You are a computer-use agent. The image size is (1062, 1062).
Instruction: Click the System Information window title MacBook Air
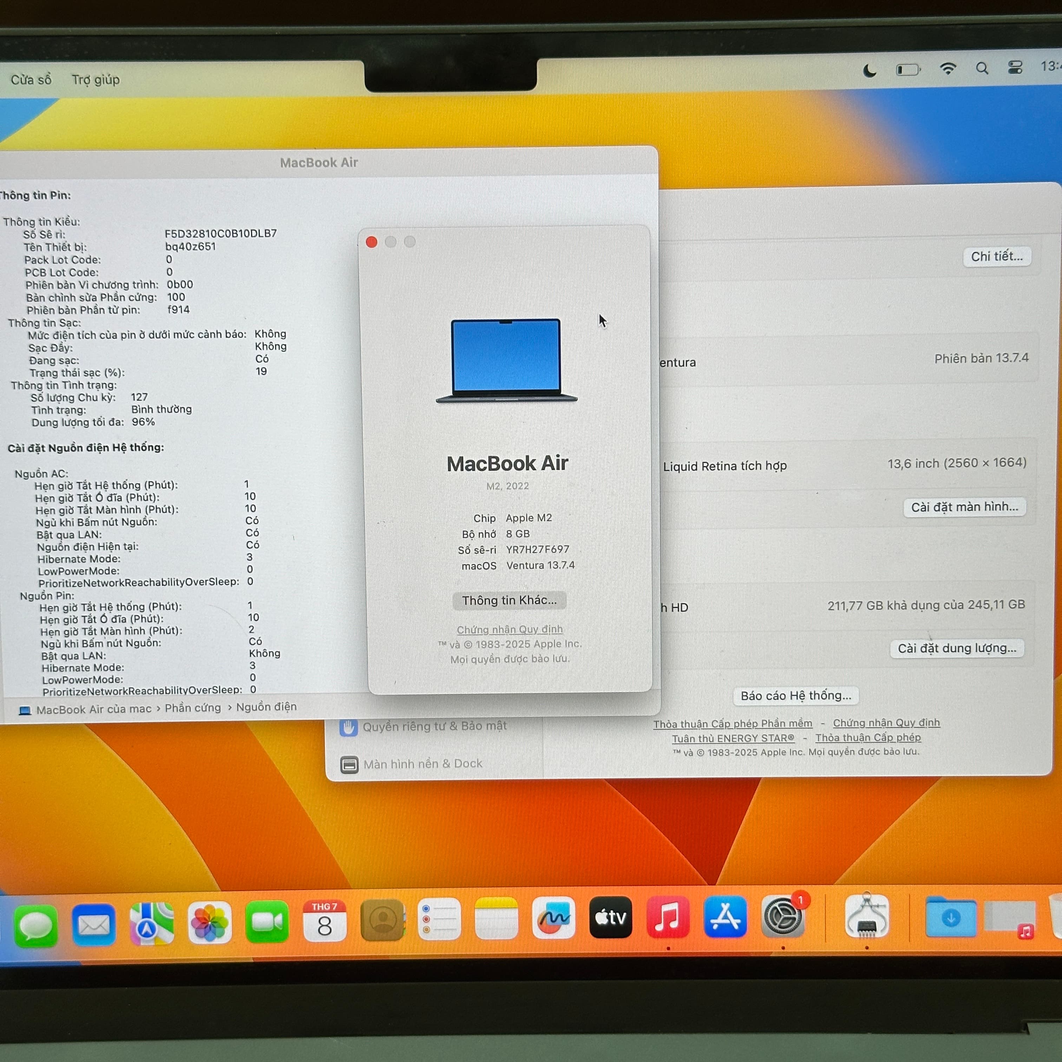point(319,163)
